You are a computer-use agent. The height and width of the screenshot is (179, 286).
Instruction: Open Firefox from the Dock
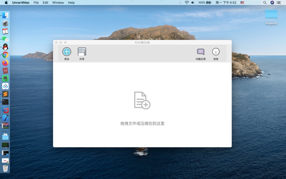(5, 63)
